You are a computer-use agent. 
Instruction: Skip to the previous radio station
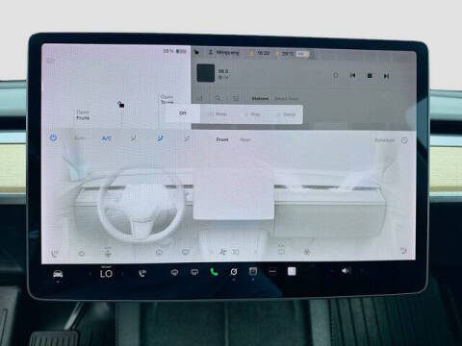coord(352,75)
